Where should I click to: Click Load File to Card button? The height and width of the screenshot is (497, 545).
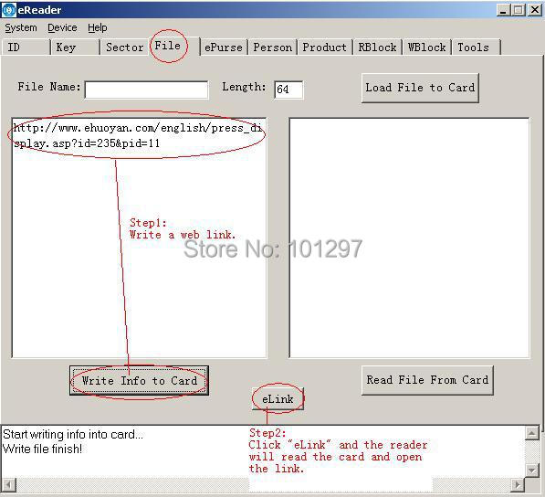pos(420,88)
